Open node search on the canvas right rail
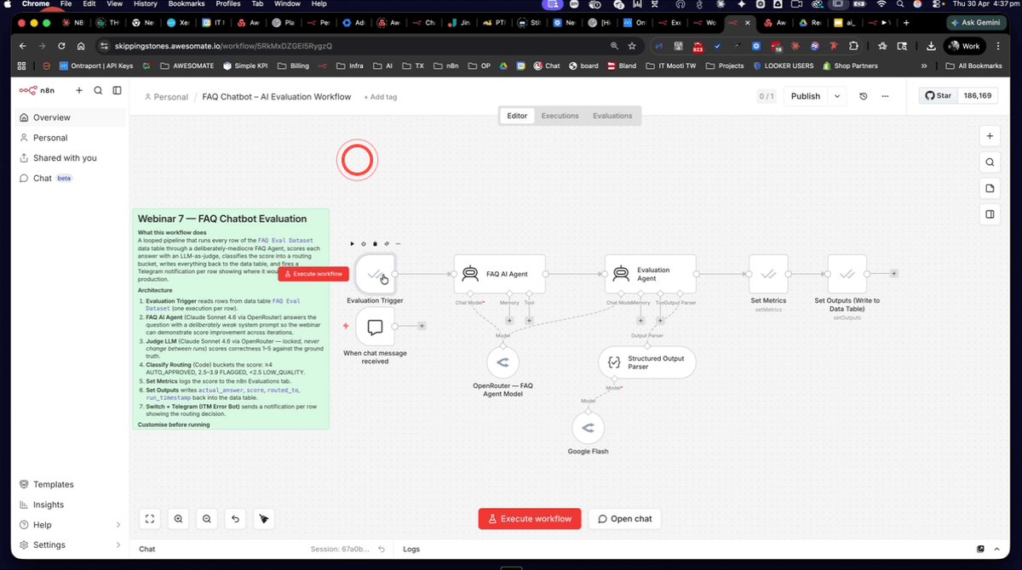 pos(990,162)
